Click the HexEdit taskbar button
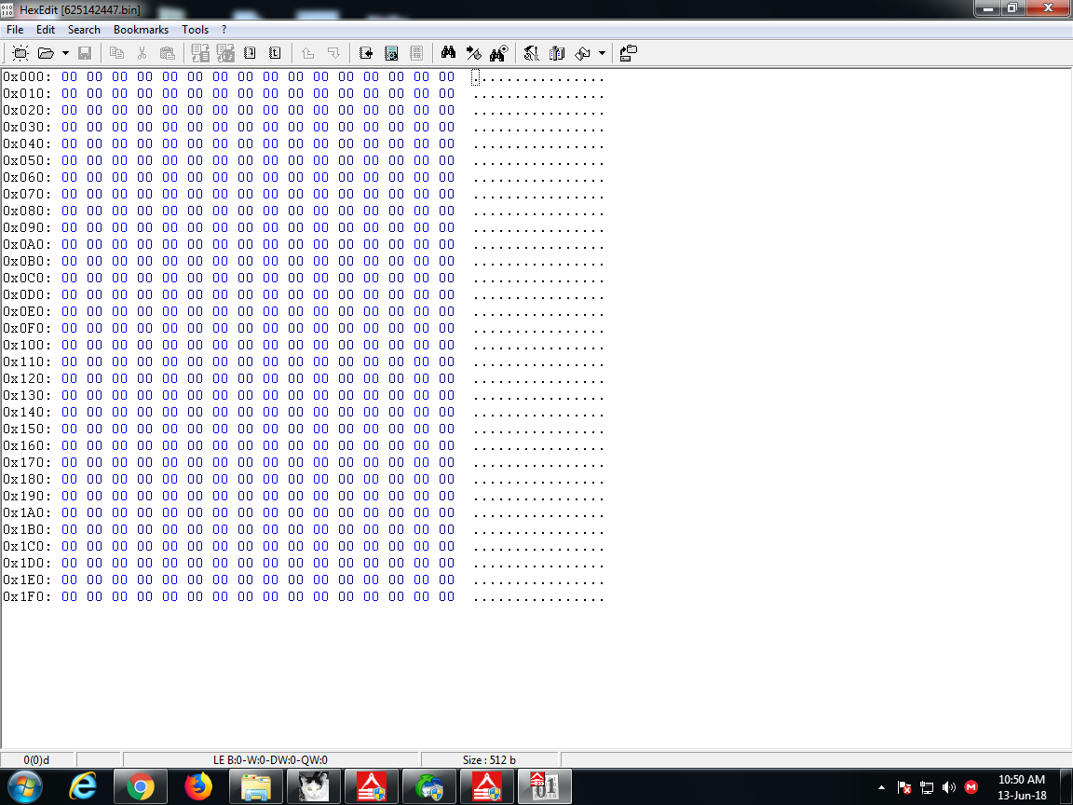This screenshot has height=805, width=1073. 545,786
